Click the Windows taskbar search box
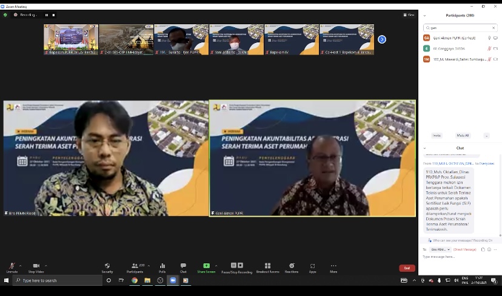 click(x=58, y=280)
